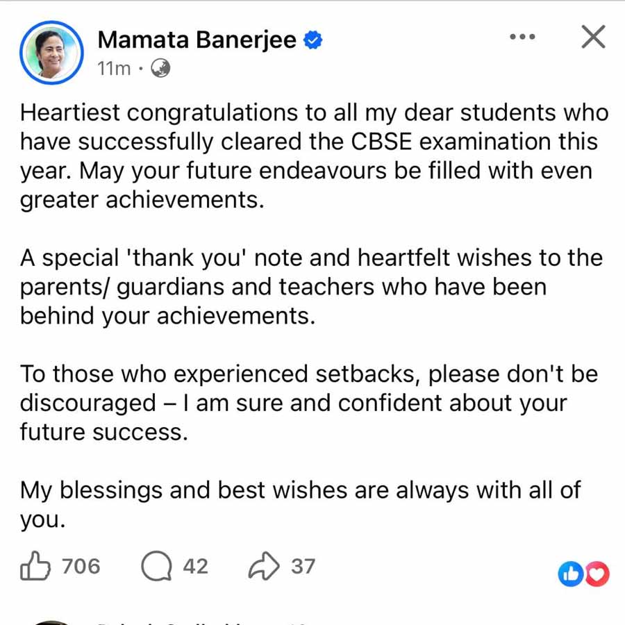Click the 706 likes count

pyautogui.click(x=81, y=567)
